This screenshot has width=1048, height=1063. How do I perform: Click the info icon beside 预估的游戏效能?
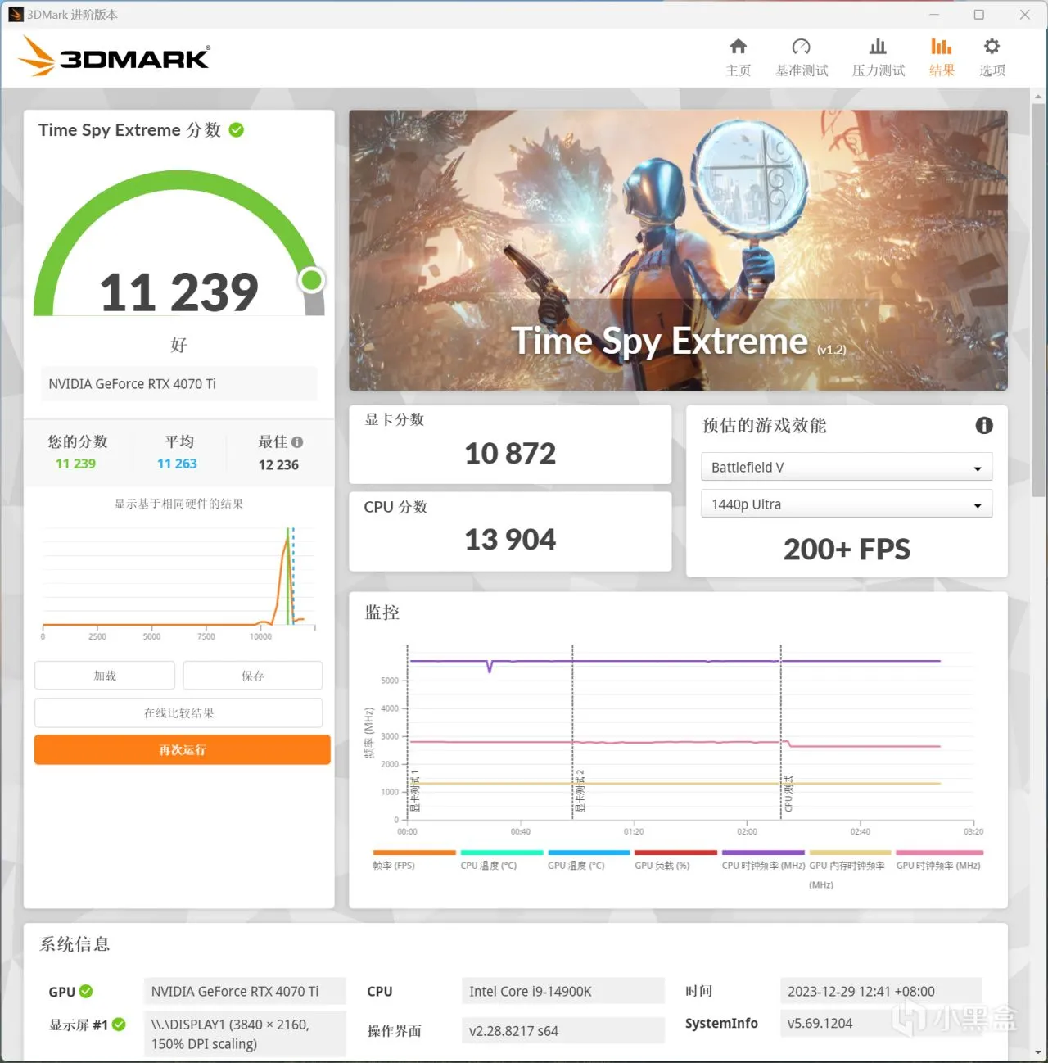(x=984, y=425)
